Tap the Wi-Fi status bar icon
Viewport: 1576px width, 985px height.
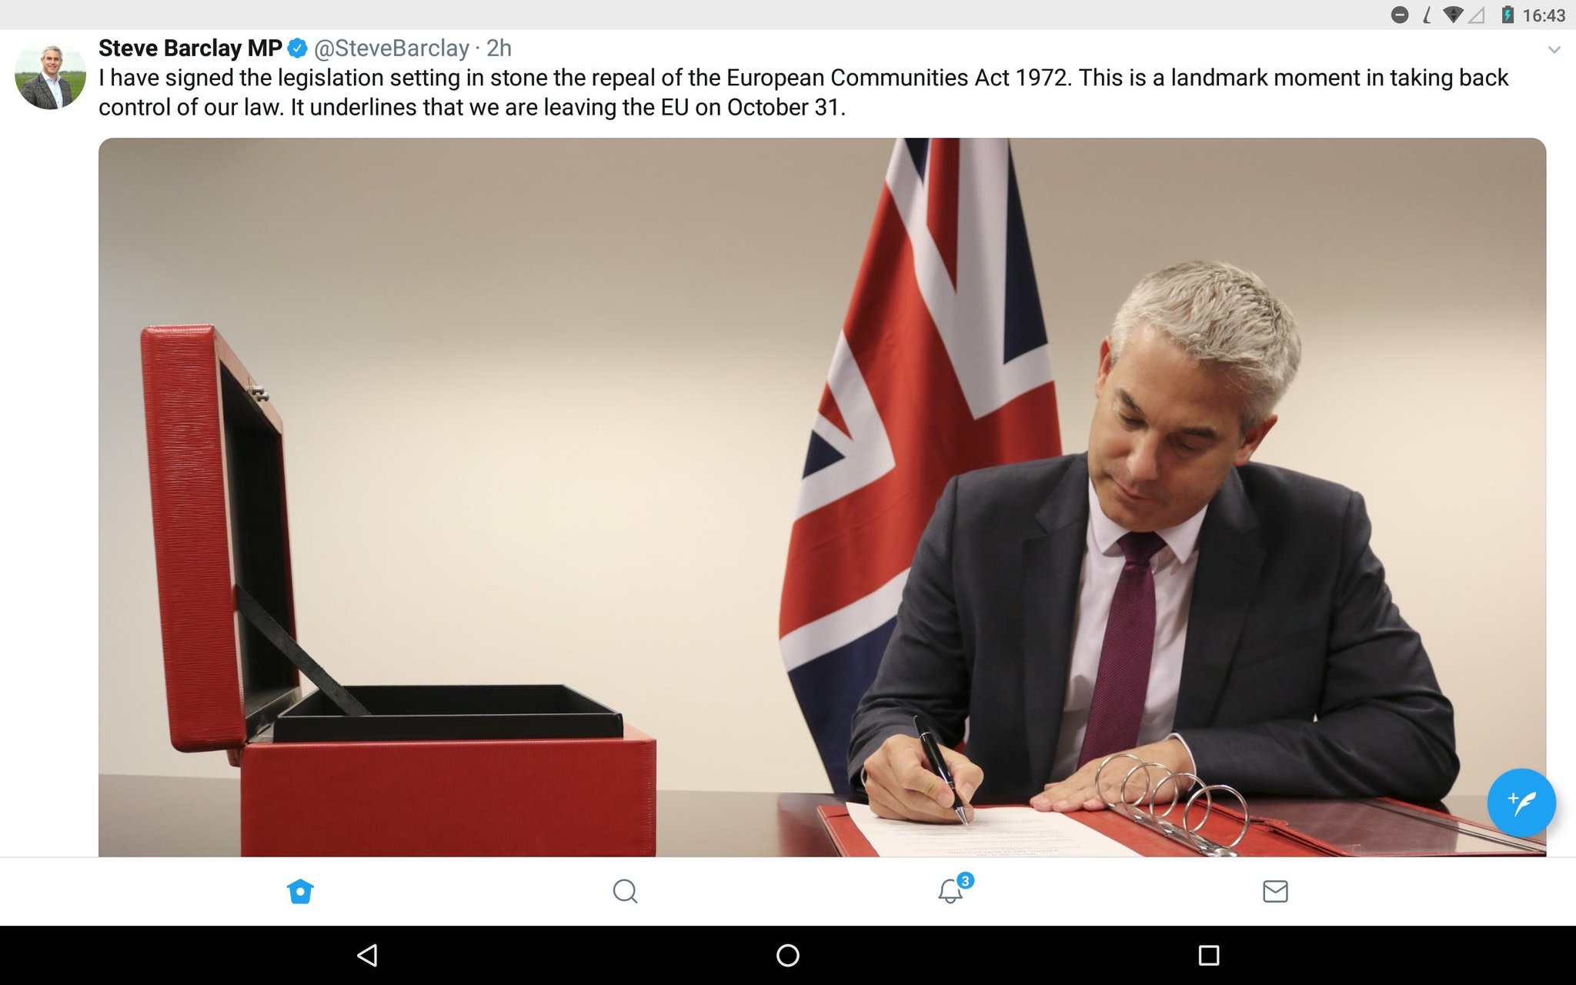1453,15
